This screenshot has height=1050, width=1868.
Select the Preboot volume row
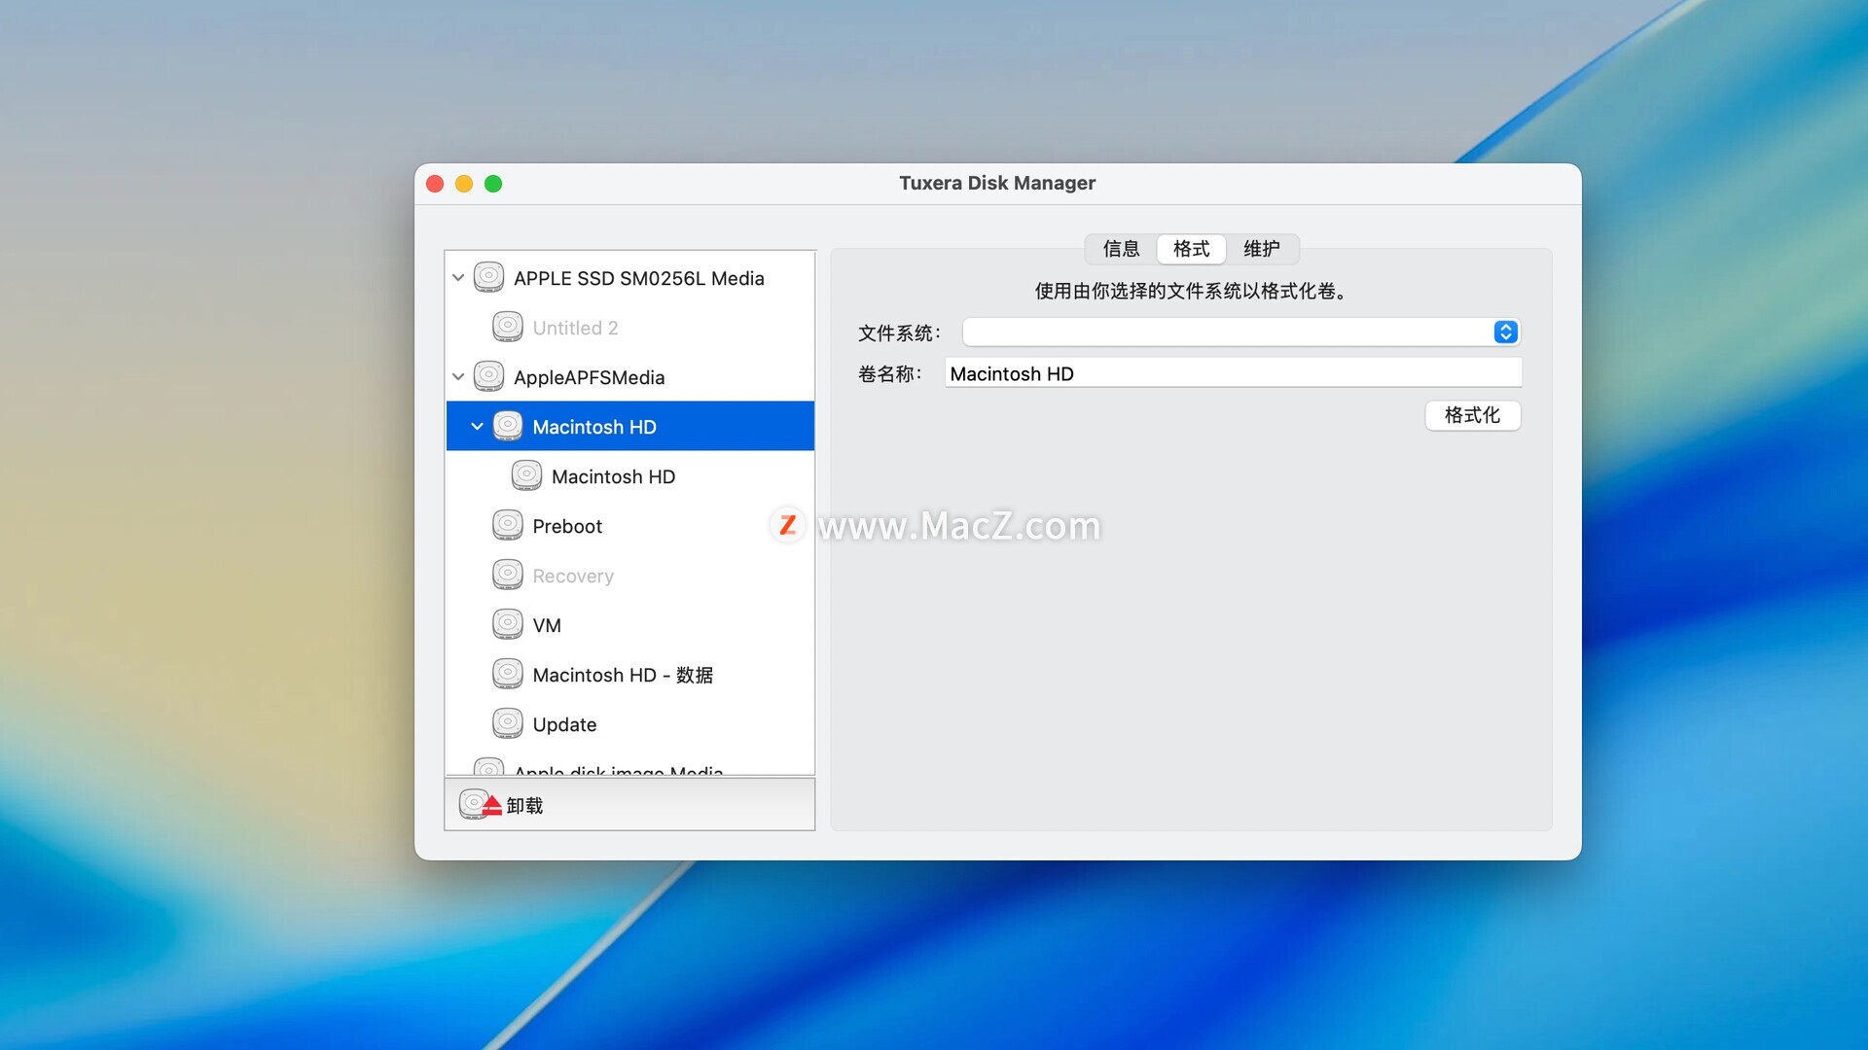[629, 526]
